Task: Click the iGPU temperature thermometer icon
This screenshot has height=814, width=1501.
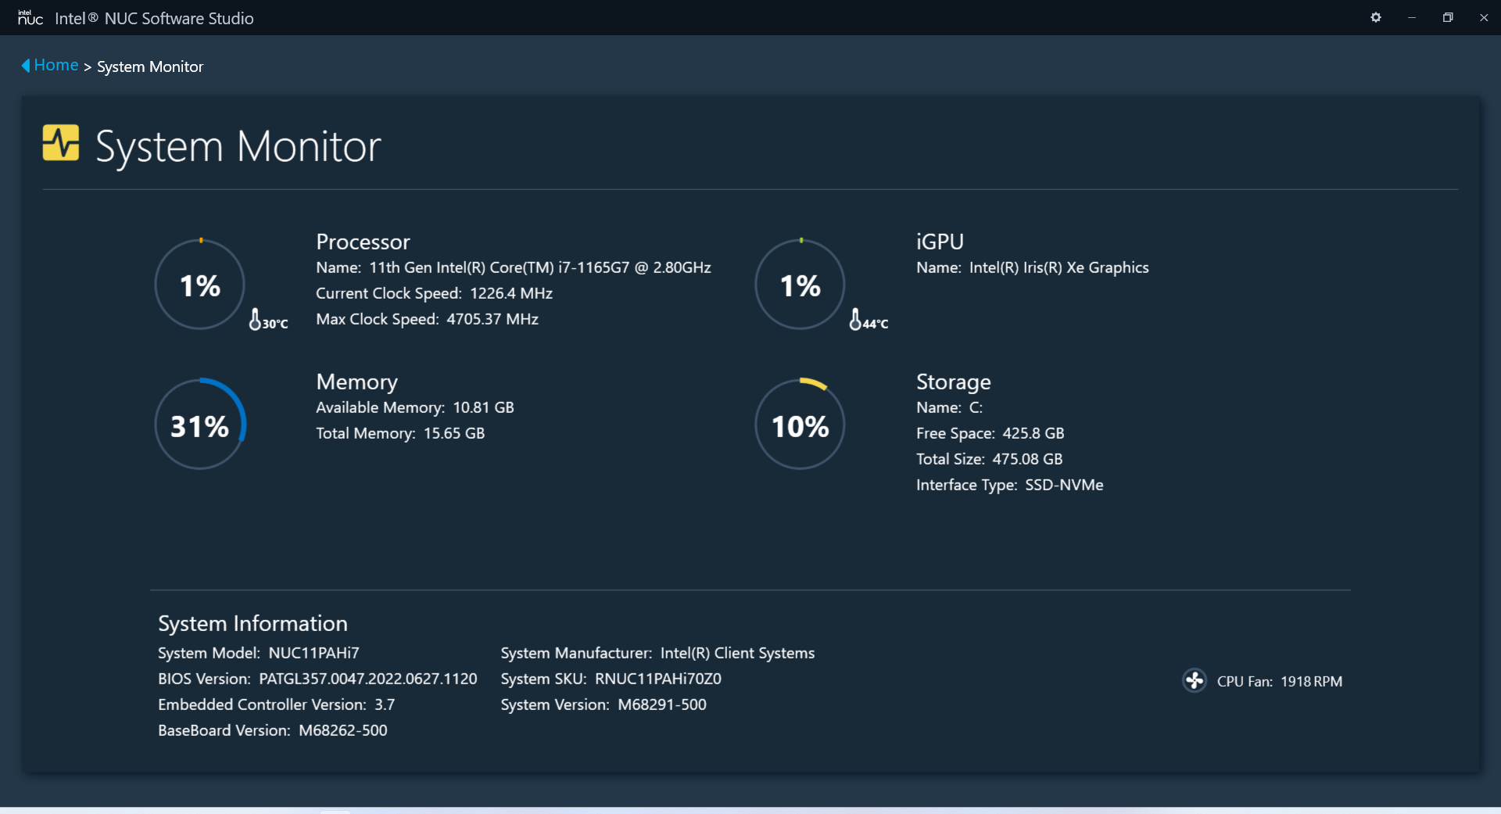Action: 854,319
